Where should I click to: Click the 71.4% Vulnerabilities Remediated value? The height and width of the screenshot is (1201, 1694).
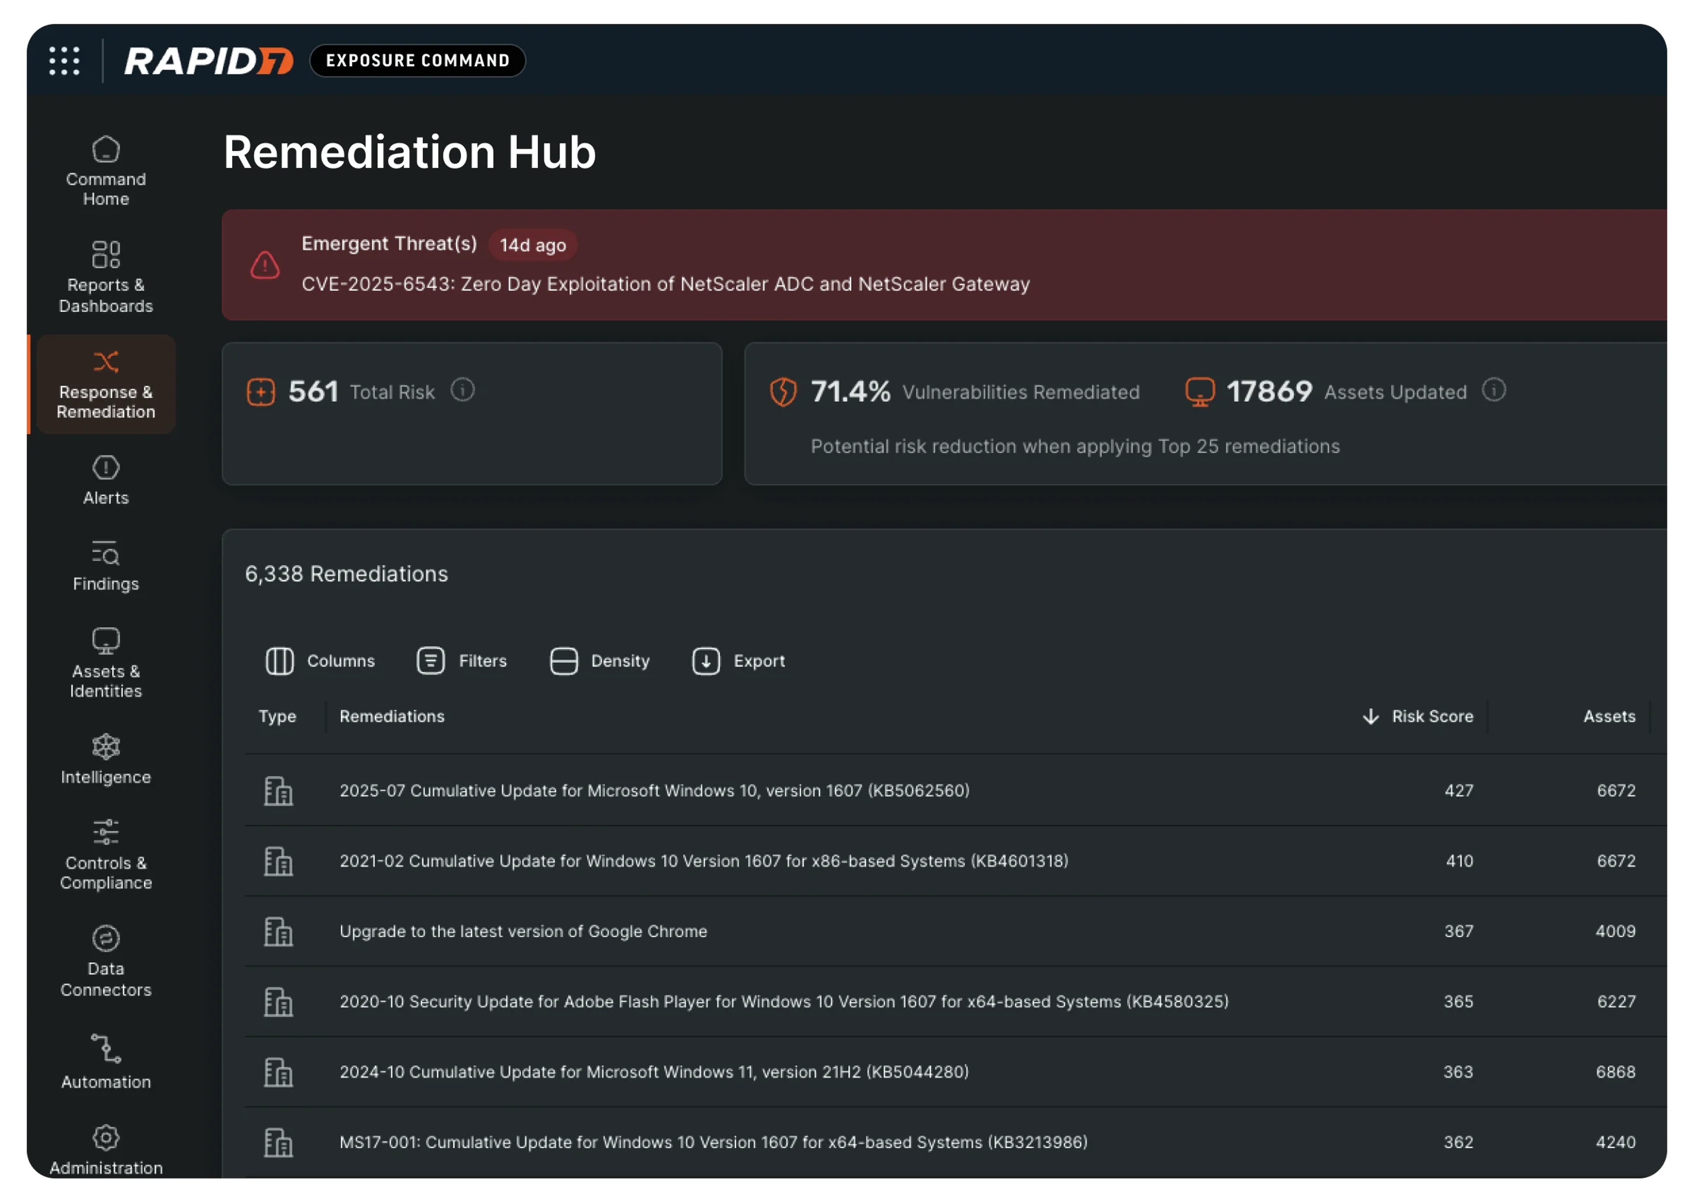coord(850,392)
